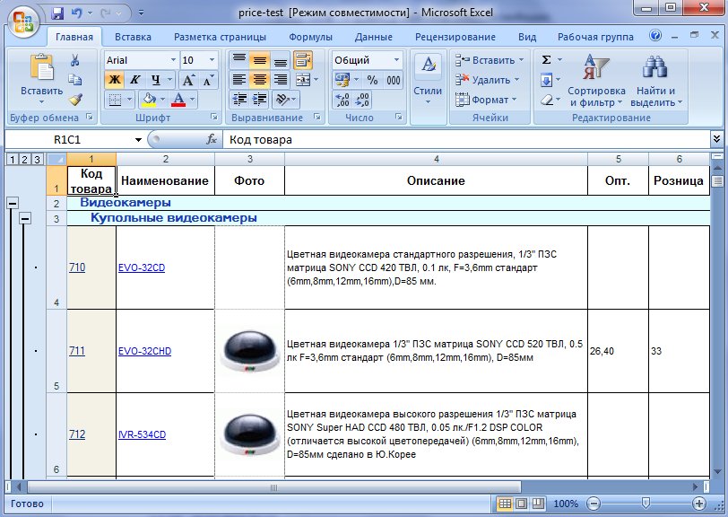Viewport: 728px width, 517px height.
Task: Decrease the indent
Action: click(x=239, y=100)
